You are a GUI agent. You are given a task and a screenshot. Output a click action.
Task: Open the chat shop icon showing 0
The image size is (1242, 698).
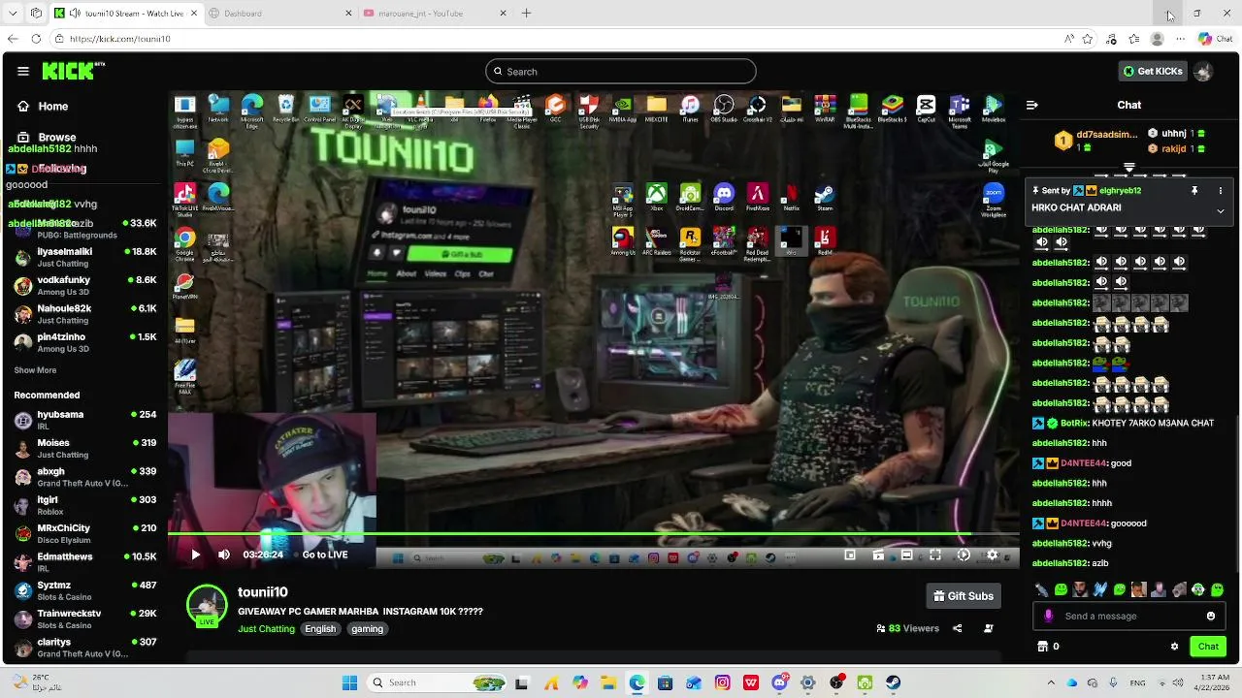[x=1048, y=647]
